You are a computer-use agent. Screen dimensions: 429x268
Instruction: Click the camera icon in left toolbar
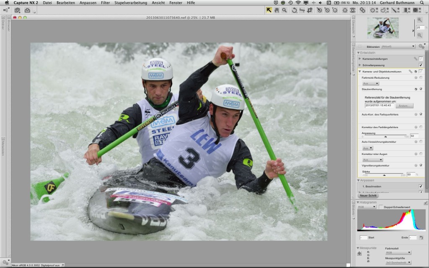[x=18, y=10]
